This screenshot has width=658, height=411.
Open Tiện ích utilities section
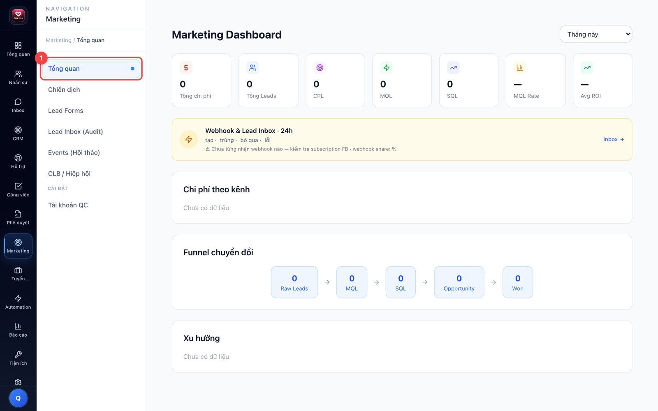(18, 358)
